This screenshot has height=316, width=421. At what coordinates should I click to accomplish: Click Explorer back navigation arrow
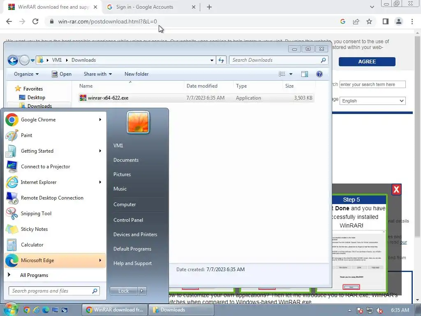coord(13,60)
